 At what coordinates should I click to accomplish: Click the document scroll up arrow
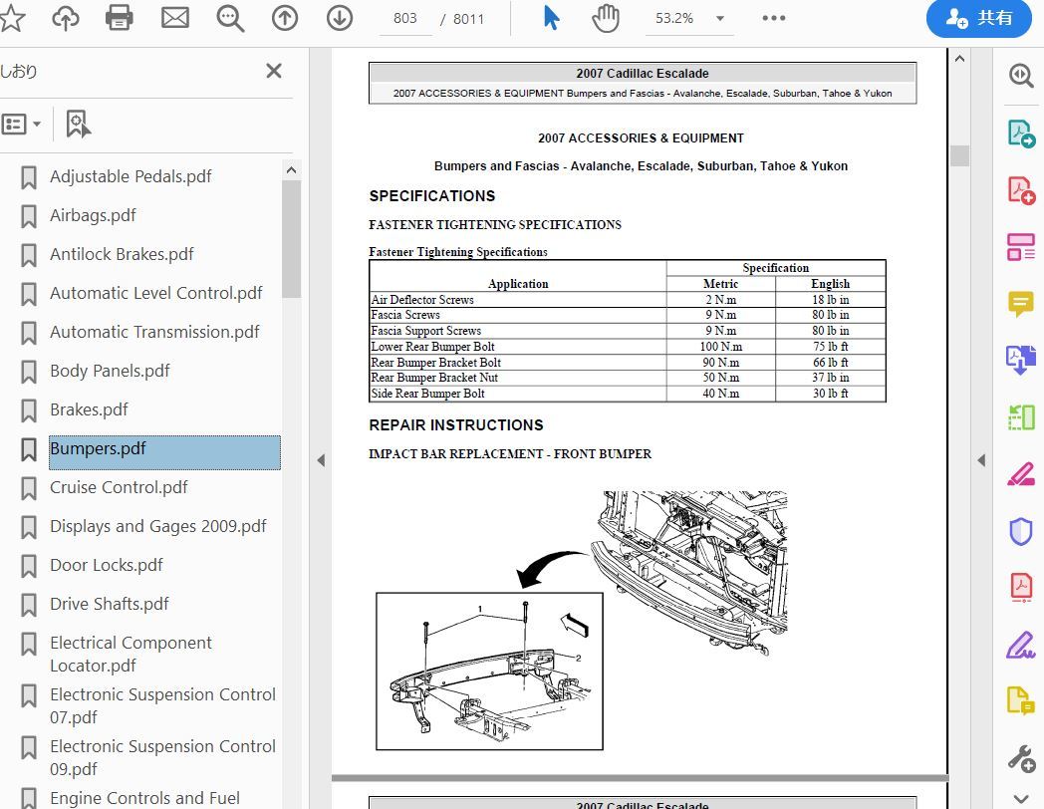[959, 59]
